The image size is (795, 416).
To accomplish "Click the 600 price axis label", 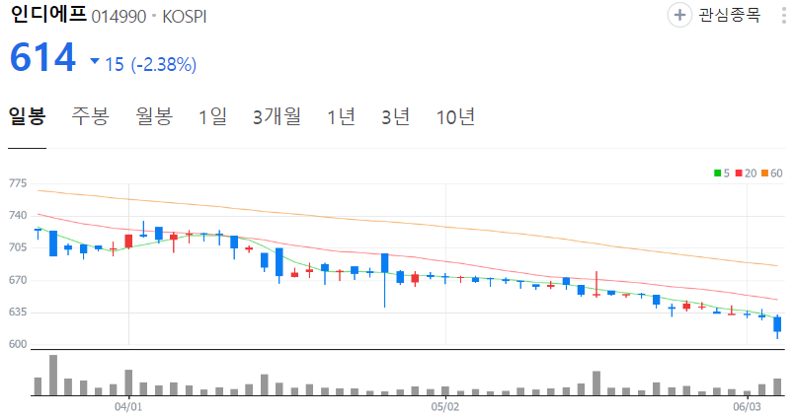I will pyautogui.click(x=18, y=344).
